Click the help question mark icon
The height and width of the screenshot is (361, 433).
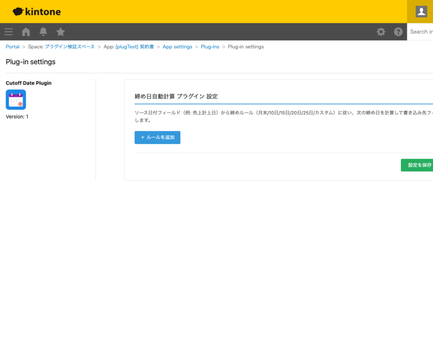(x=398, y=32)
